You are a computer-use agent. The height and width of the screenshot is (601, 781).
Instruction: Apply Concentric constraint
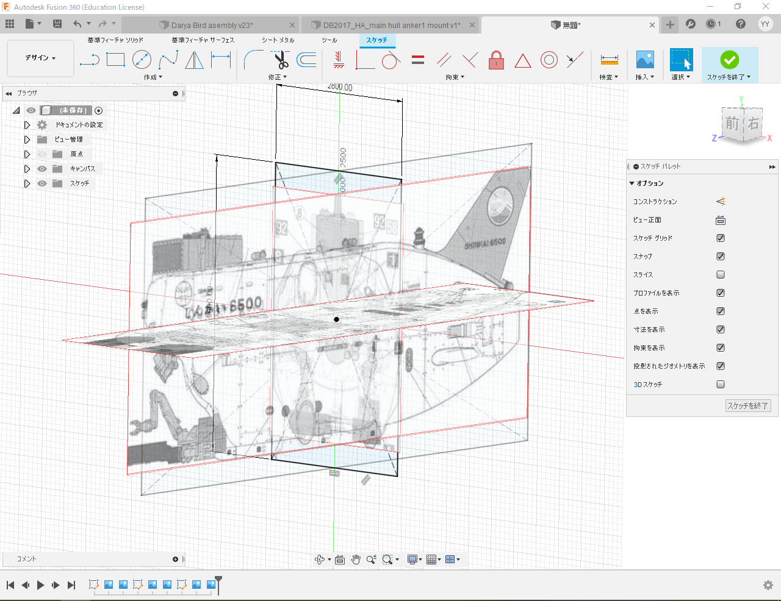pyautogui.click(x=549, y=60)
